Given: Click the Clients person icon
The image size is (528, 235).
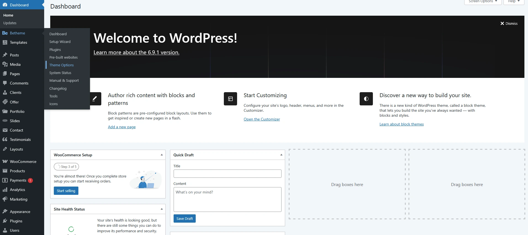Looking at the screenshot, I should pos(5,92).
